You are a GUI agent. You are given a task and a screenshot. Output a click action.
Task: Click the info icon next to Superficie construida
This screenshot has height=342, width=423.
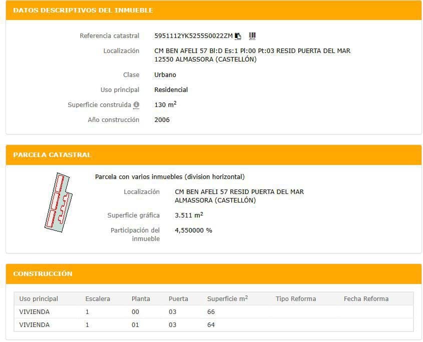(x=136, y=105)
